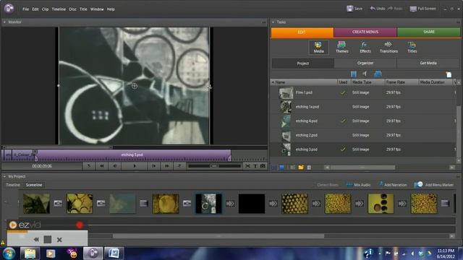This screenshot has height=260, width=463.
Task: Click the Full Screen button
Action: pyautogui.click(x=422, y=9)
